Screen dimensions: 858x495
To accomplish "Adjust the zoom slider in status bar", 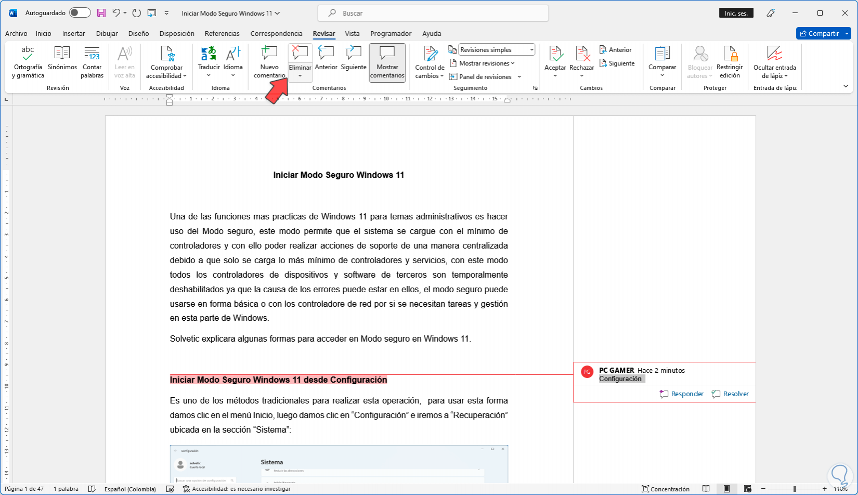I will pos(795,489).
